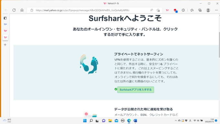Click the footprints illustration
The height and width of the screenshot is (124, 220).
tap(89, 64)
